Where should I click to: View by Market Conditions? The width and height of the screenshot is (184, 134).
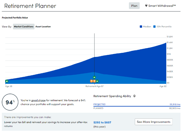[24, 27]
